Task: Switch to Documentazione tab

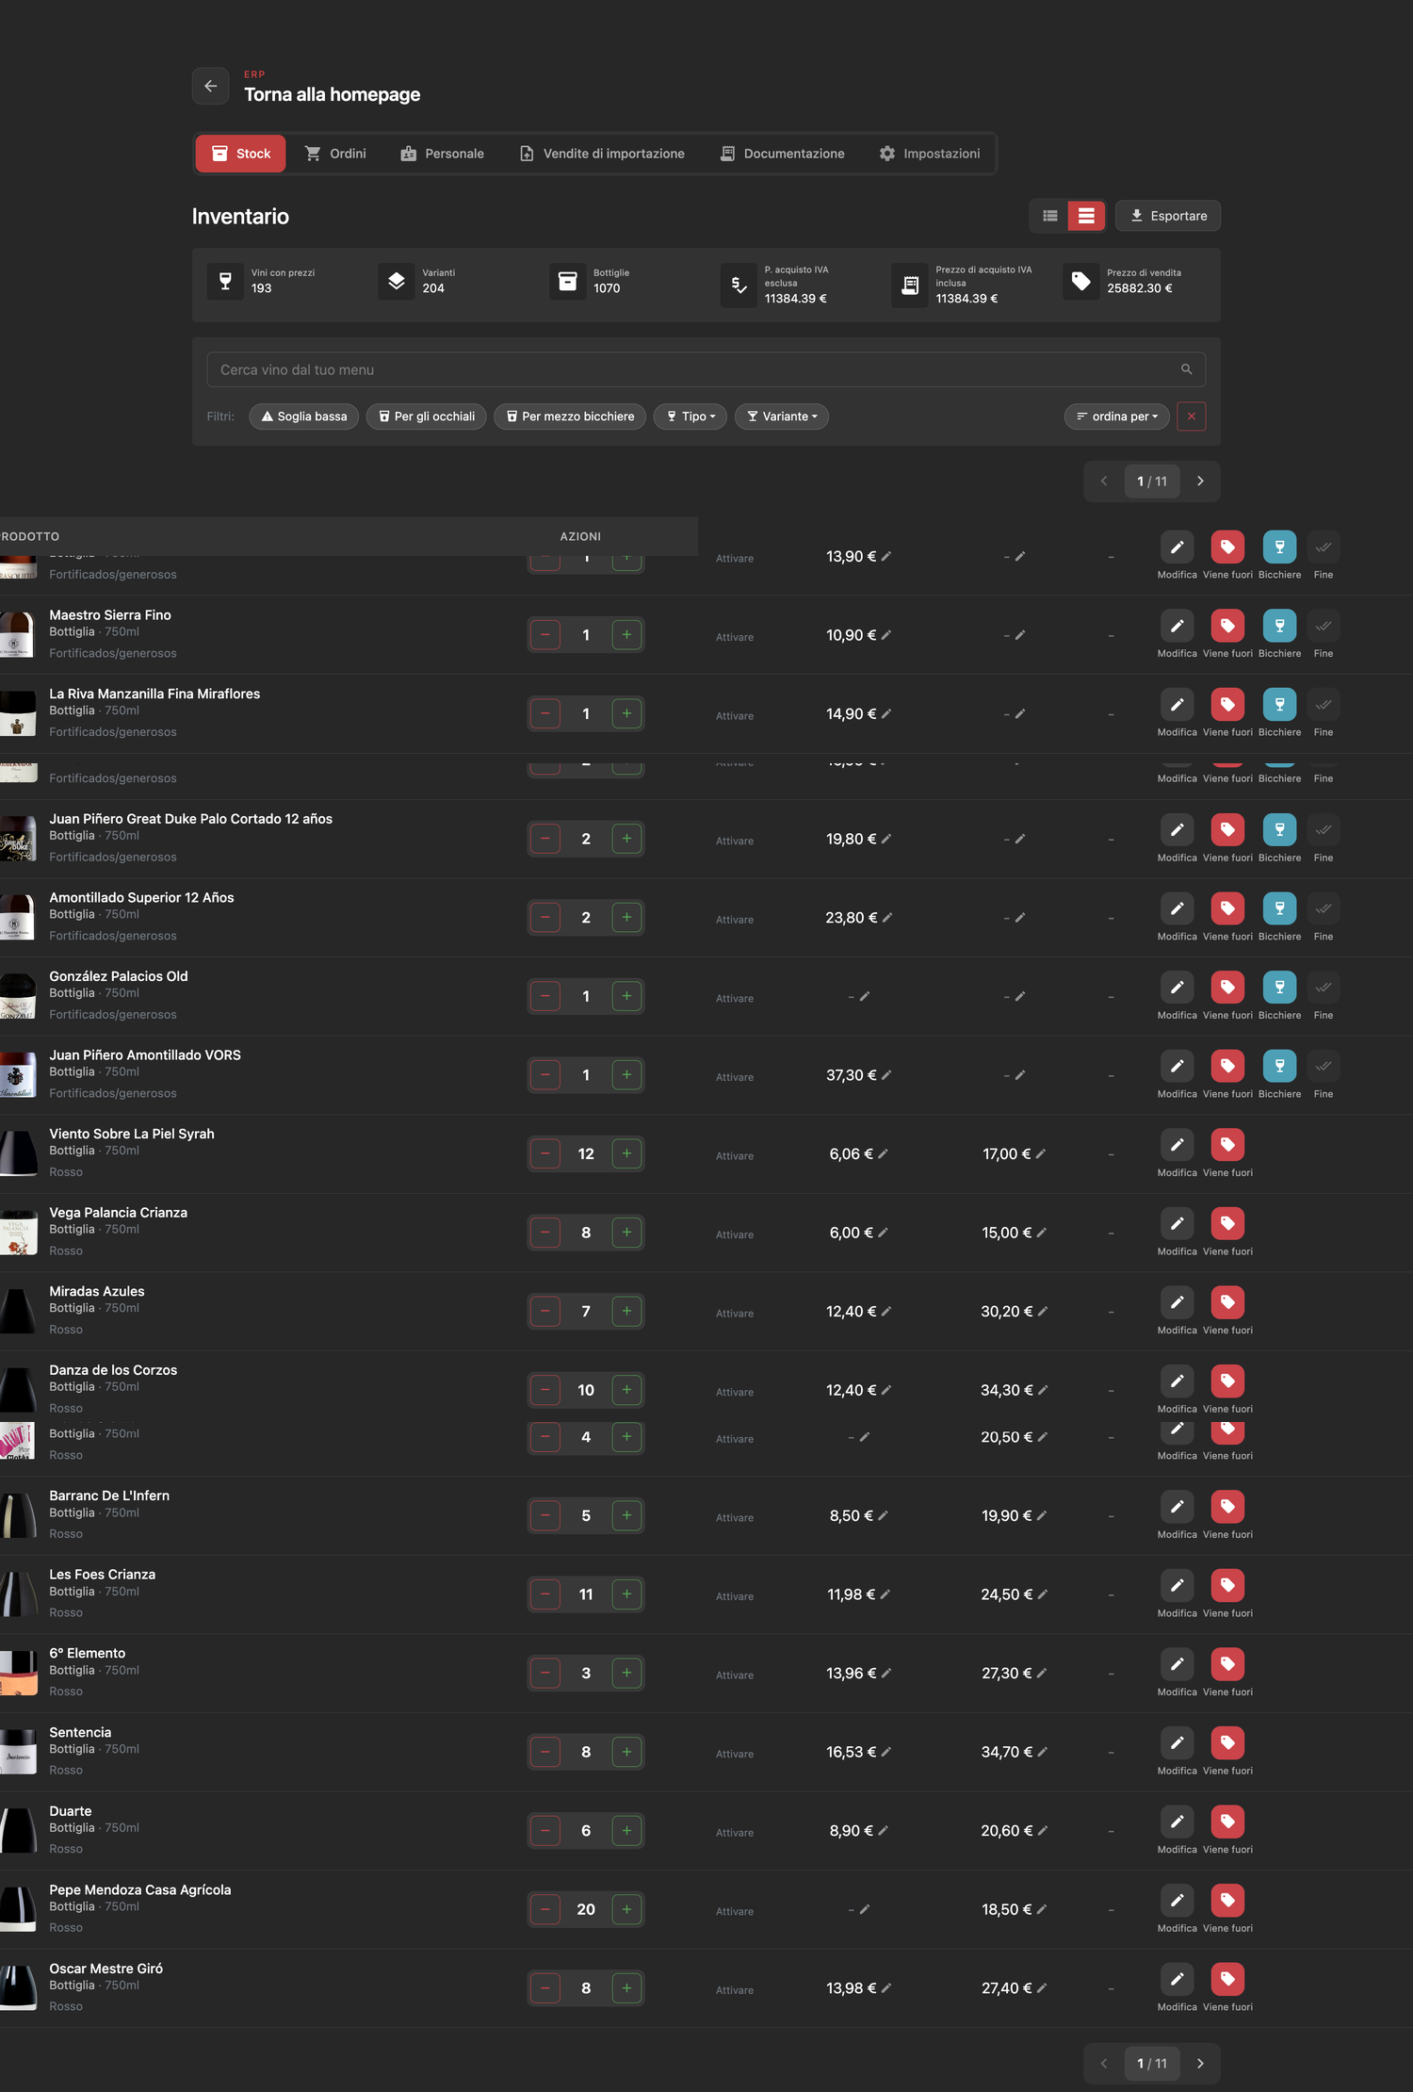Action: pyautogui.click(x=783, y=154)
